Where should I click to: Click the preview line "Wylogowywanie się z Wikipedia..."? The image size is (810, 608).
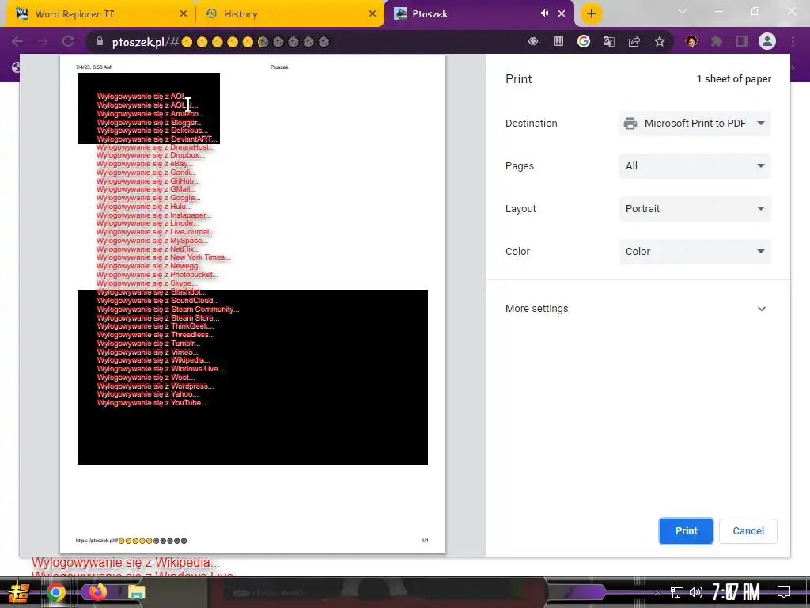[153, 360]
